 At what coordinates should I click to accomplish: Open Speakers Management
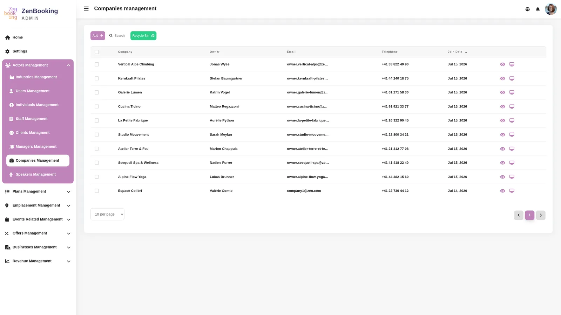click(x=38, y=174)
